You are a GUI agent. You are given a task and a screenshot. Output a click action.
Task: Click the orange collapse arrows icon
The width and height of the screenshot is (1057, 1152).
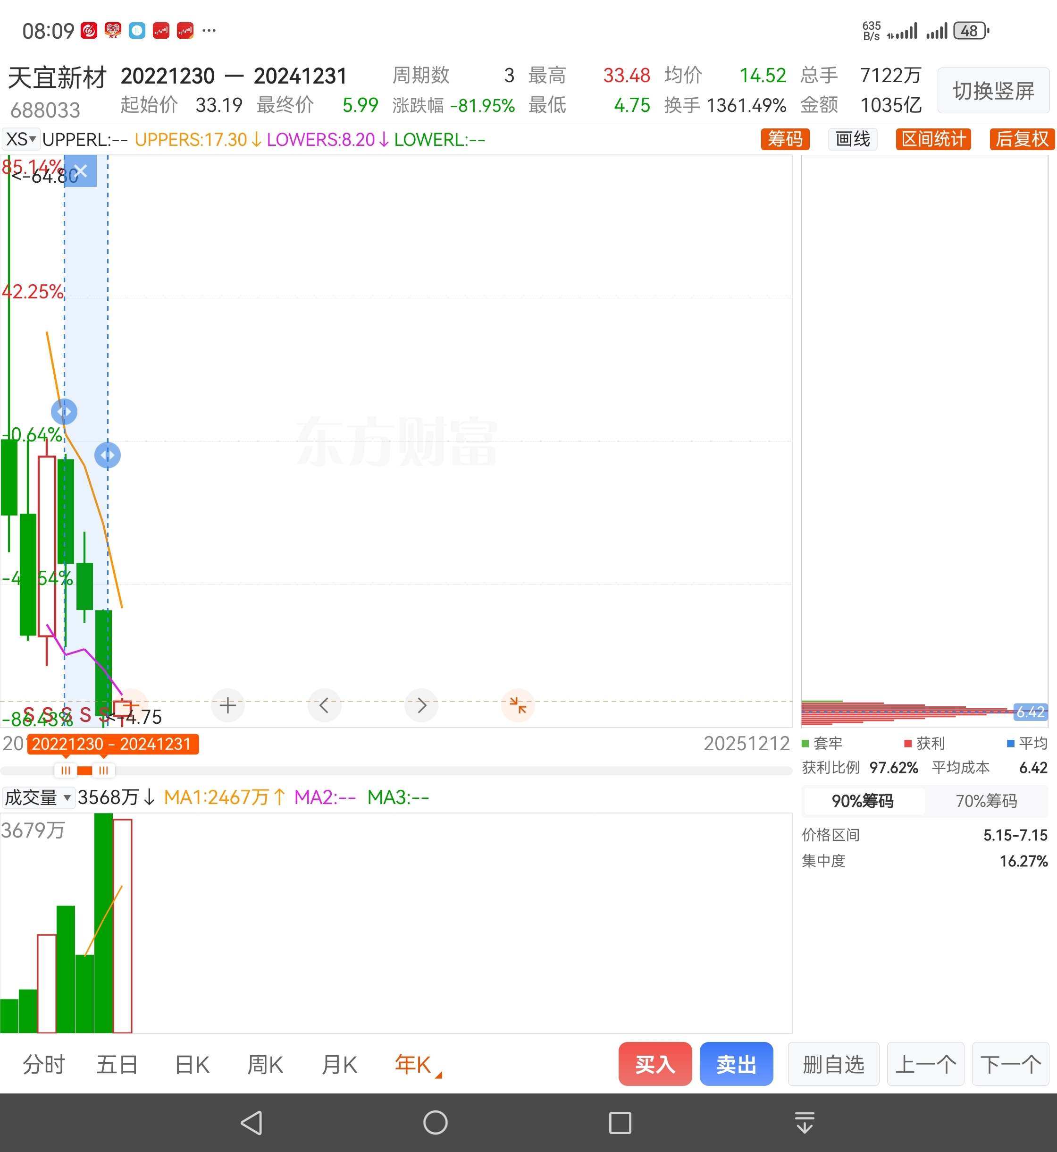[518, 705]
